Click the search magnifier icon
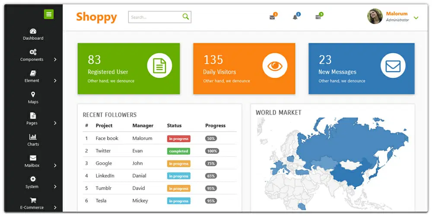The height and width of the screenshot is (216, 432). coord(185,17)
